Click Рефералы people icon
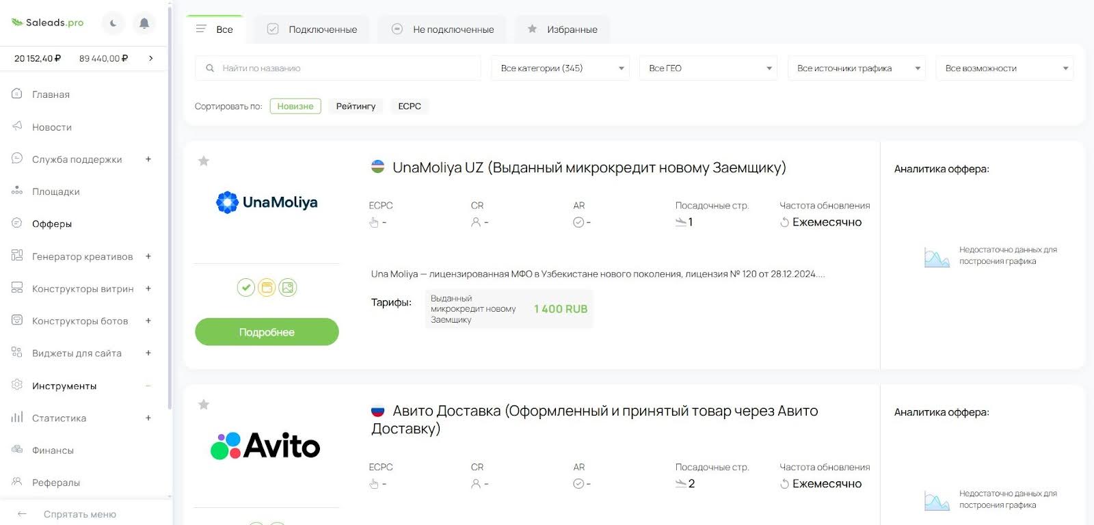Screen dimensions: 1094x525 point(17,481)
